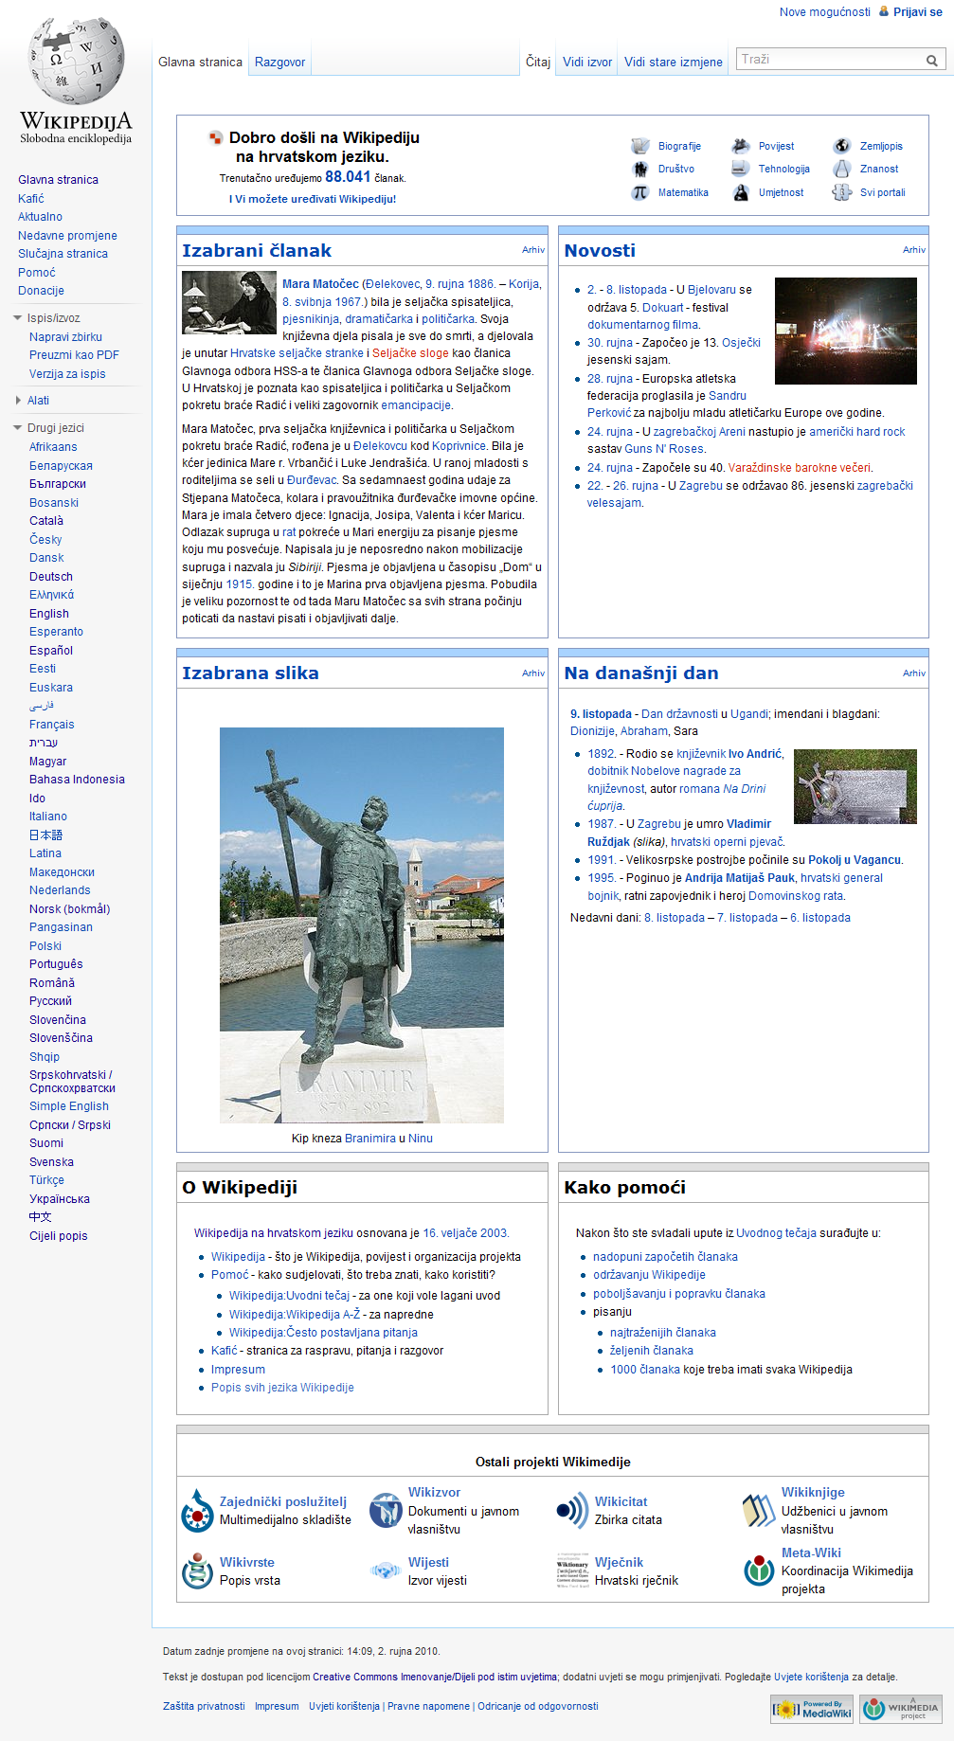Switch to English language version
Viewport: 954px width, 1741px height.
point(49,614)
